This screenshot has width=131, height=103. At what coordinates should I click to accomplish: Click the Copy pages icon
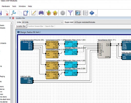[20, 13]
